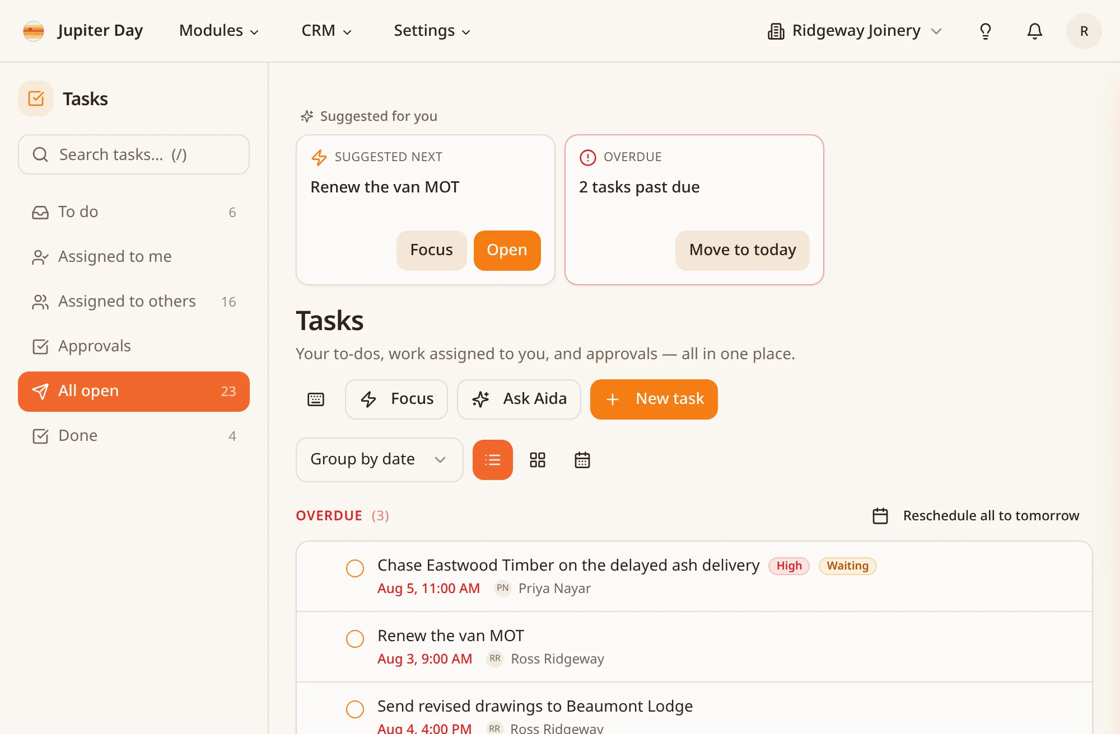The height and width of the screenshot is (734, 1120).
Task: Select the All open list
Action: click(x=134, y=392)
